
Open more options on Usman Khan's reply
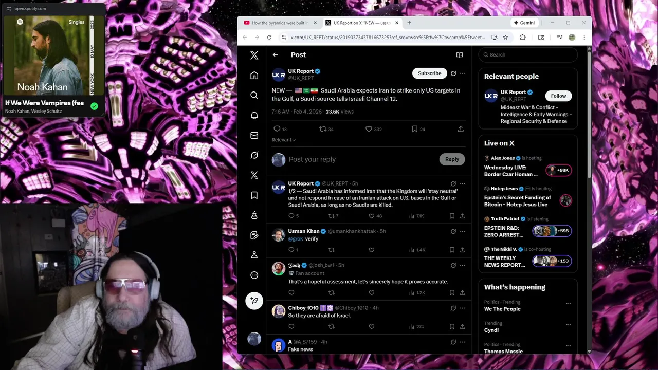[462, 231]
